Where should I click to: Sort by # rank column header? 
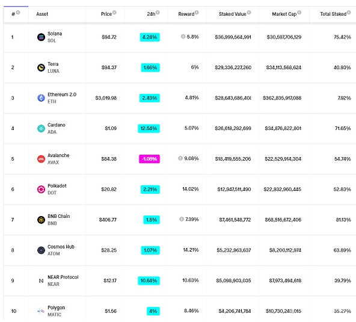coord(13,14)
